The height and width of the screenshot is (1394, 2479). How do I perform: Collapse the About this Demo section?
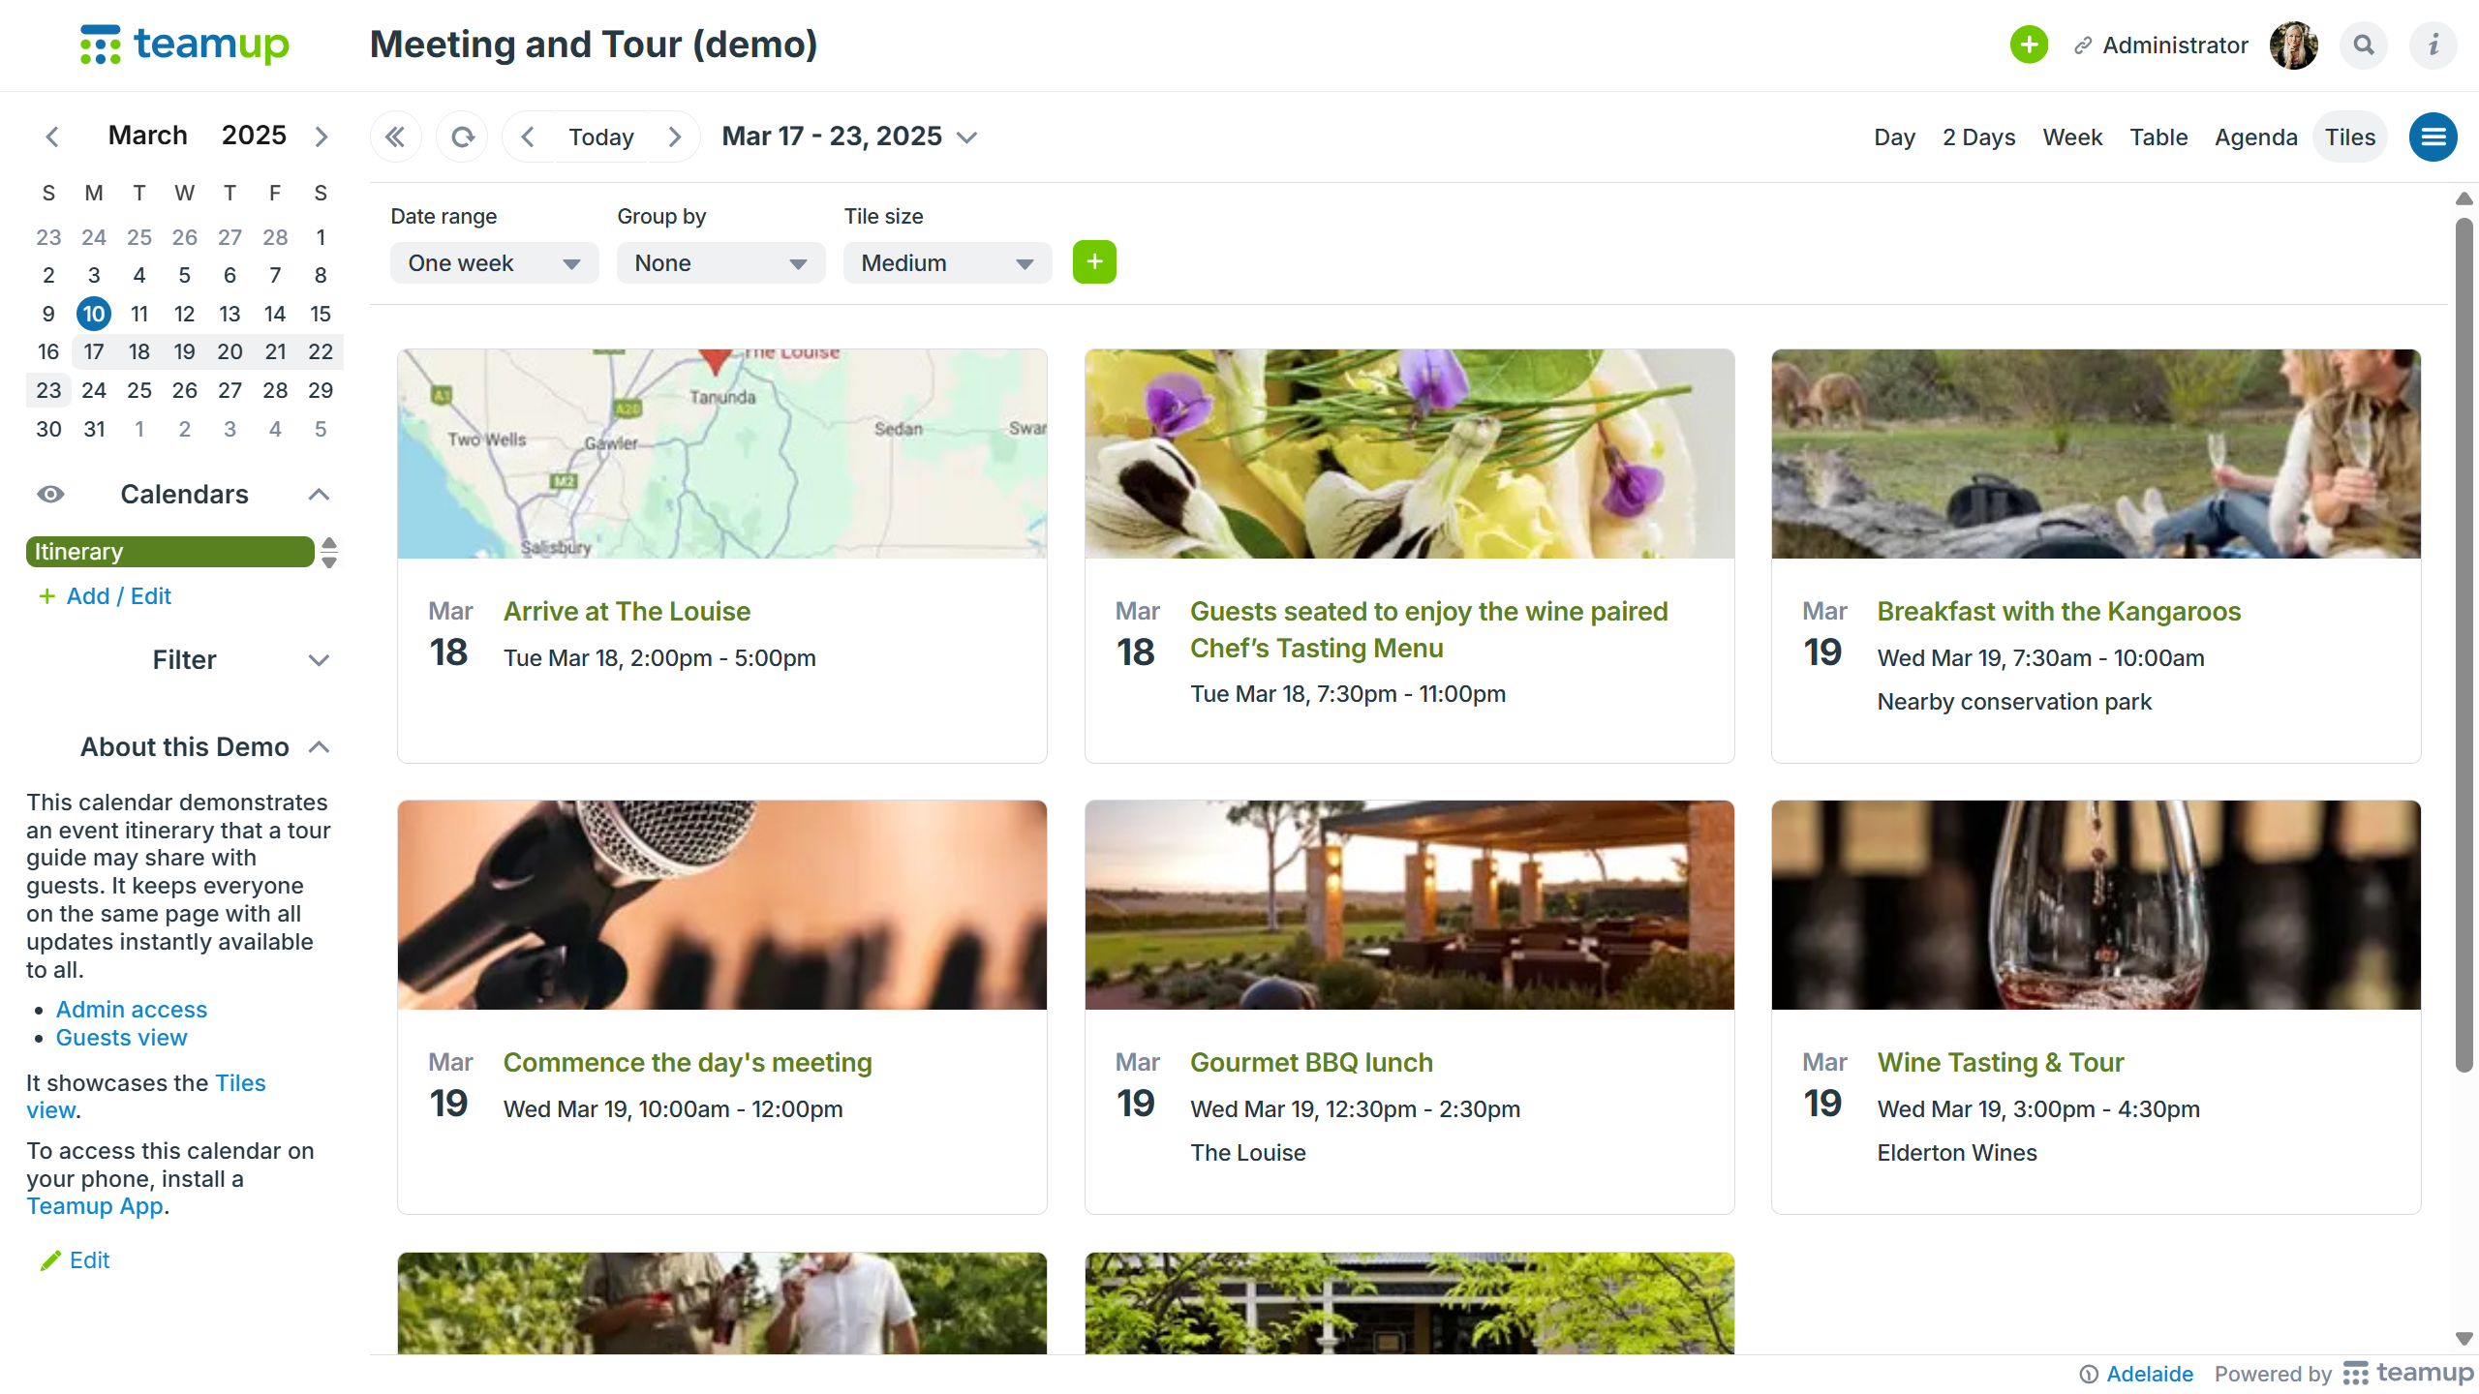[320, 747]
